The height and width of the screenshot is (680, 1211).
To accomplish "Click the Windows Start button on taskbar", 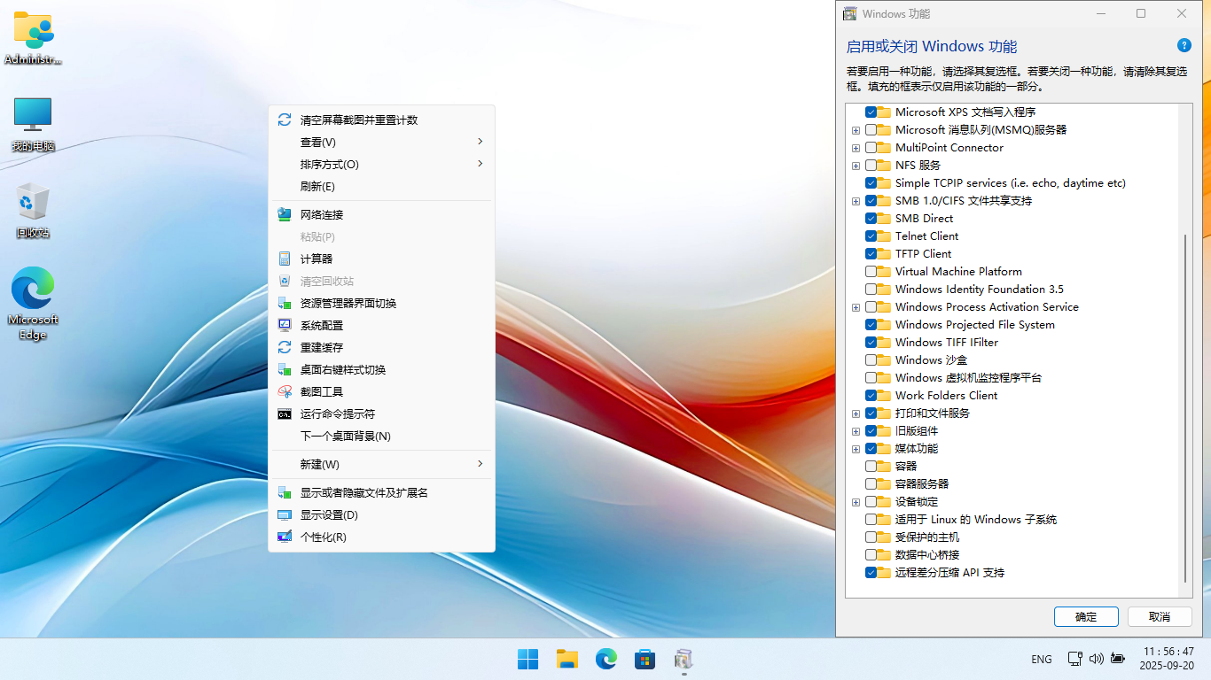I will click(527, 659).
